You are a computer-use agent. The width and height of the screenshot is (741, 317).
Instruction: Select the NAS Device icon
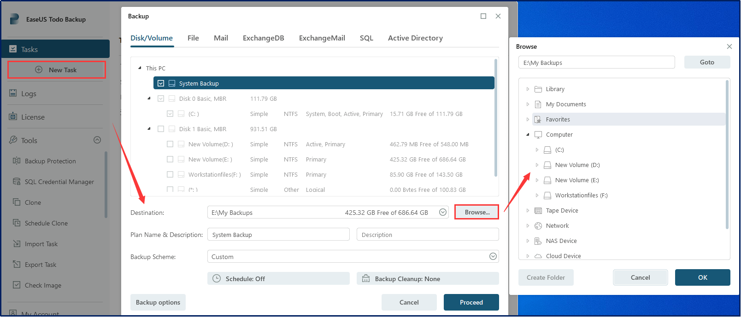(x=538, y=241)
